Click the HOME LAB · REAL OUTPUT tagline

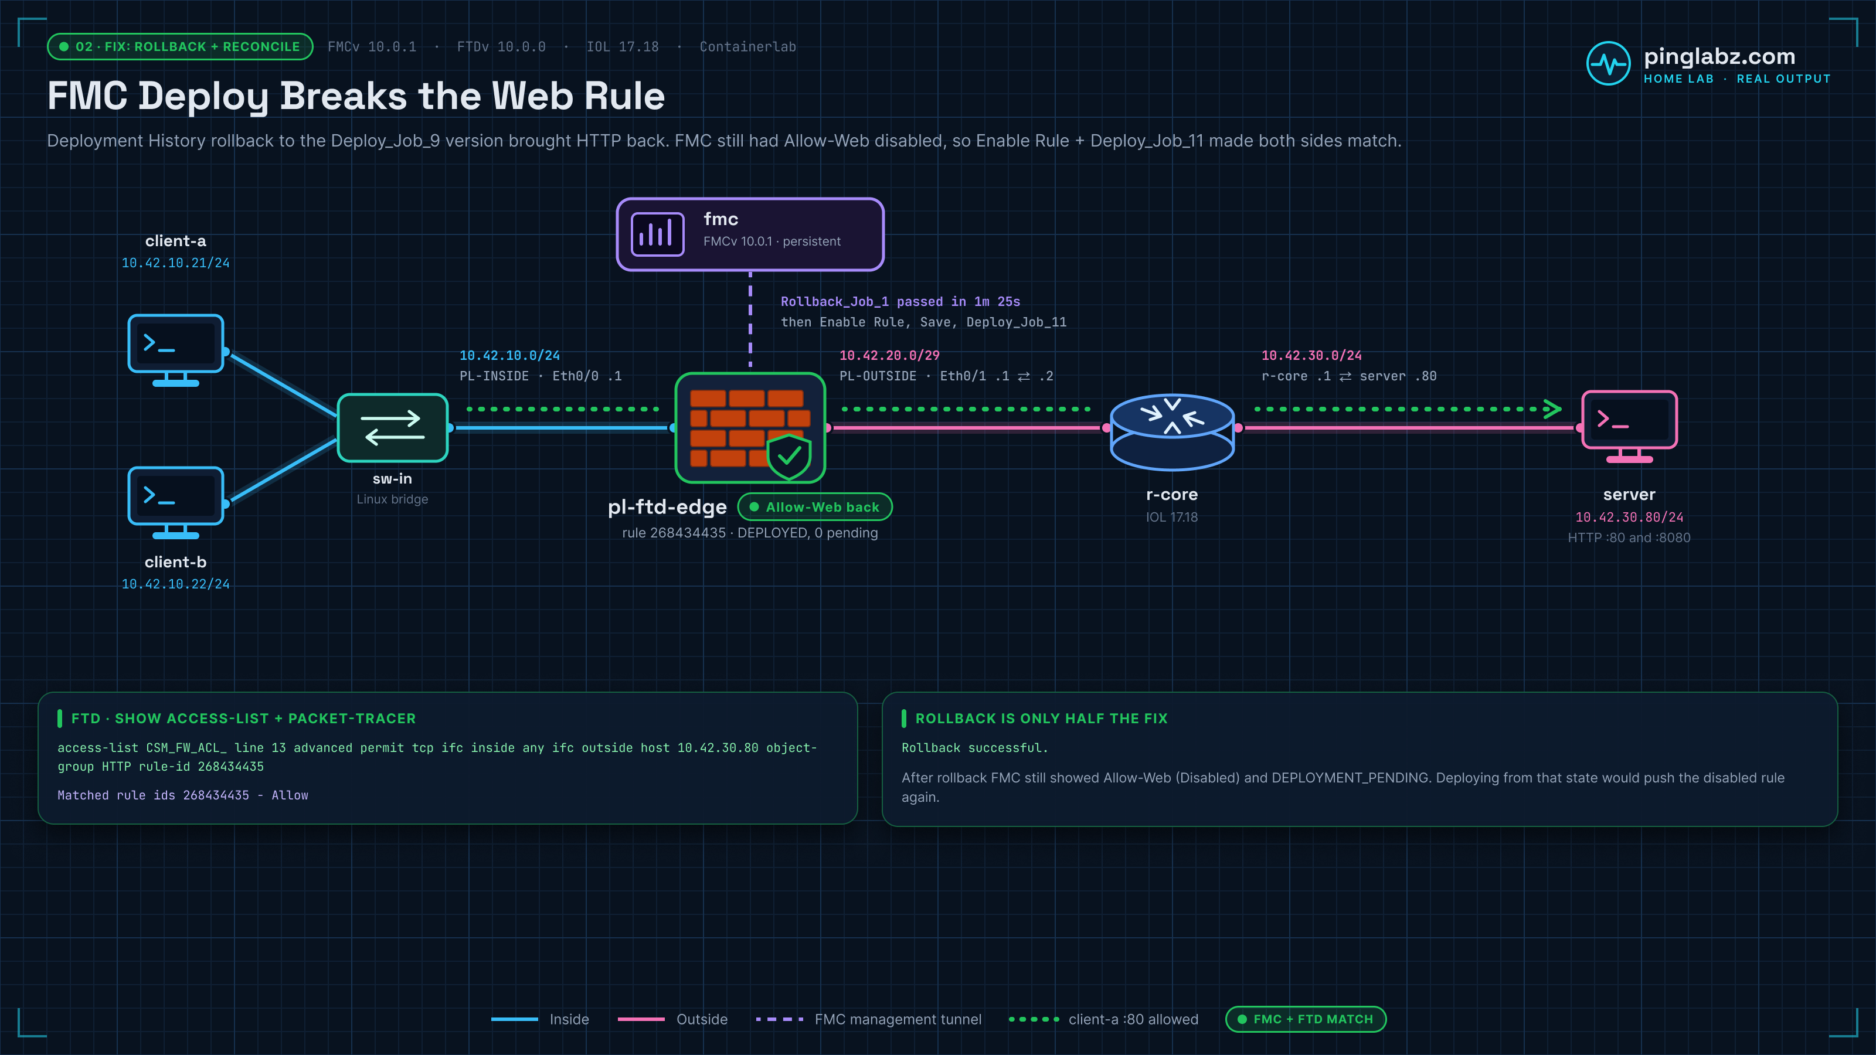(1737, 79)
